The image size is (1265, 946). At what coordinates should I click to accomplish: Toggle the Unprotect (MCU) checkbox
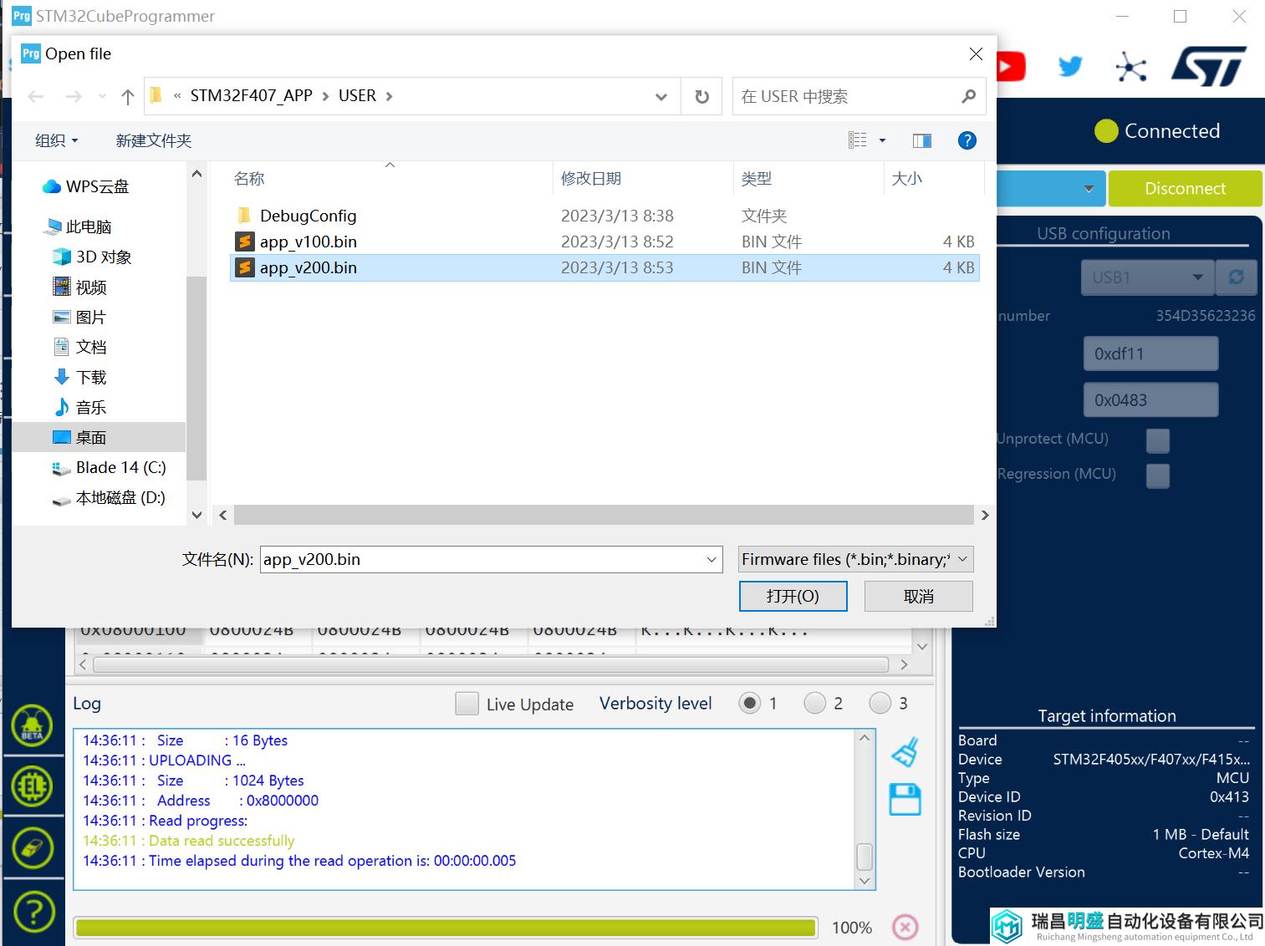(x=1158, y=440)
